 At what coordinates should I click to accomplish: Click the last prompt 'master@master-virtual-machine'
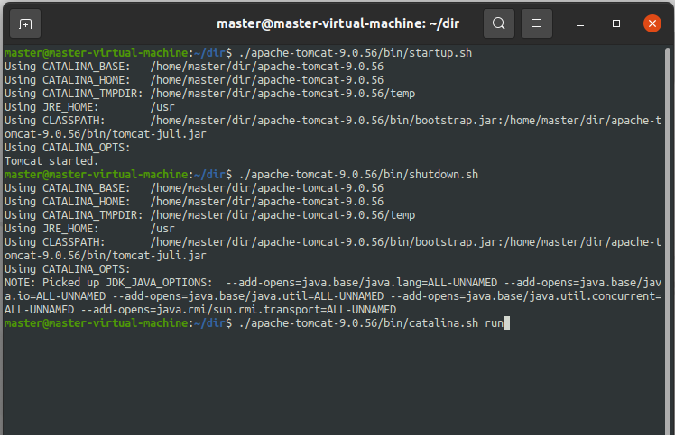(x=96, y=323)
